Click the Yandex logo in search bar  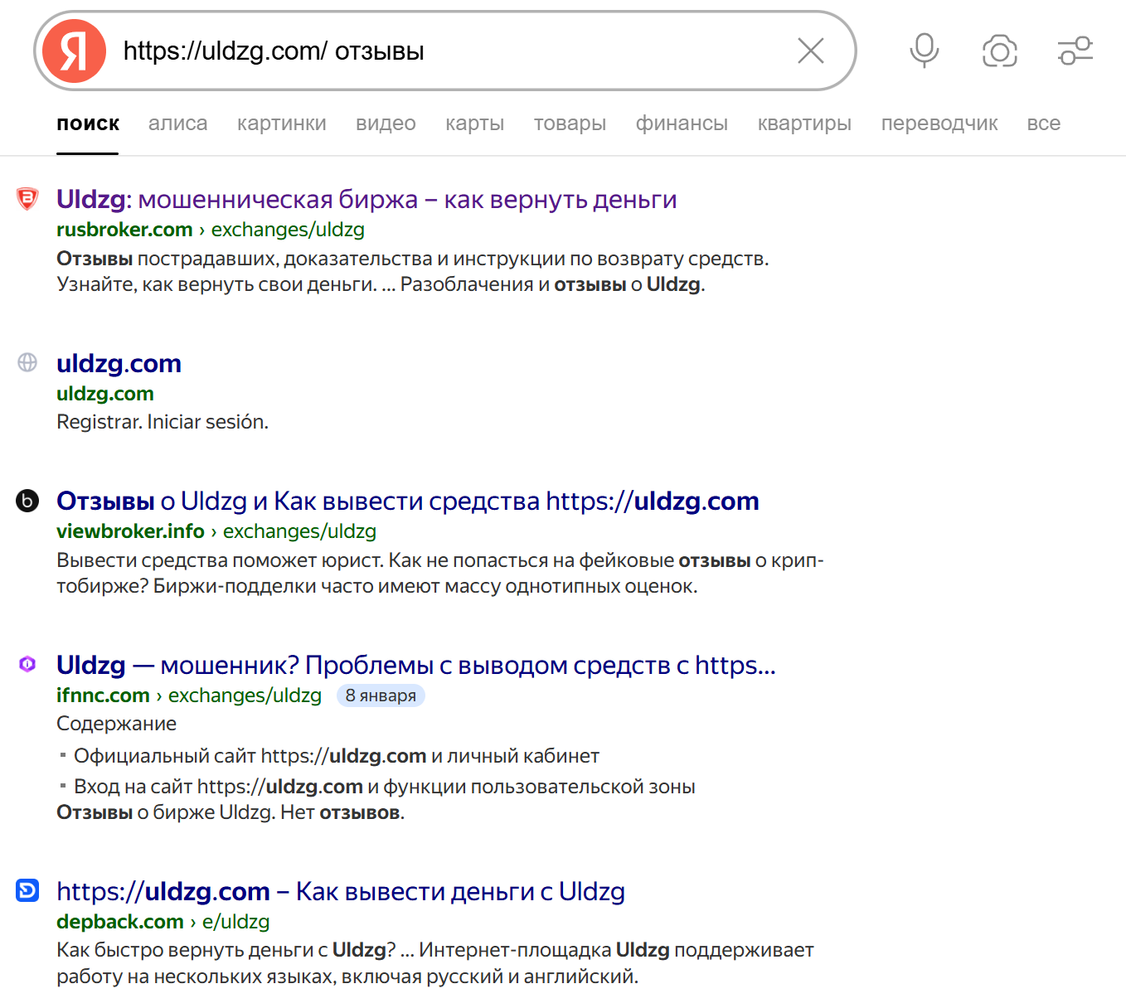[x=74, y=51]
